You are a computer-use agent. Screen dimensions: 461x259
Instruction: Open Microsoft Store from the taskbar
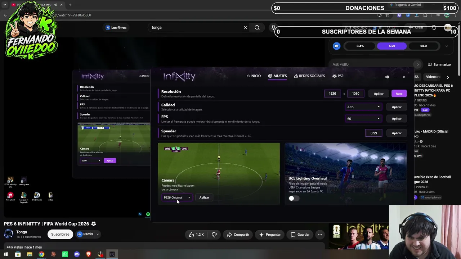click(x=18, y=254)
